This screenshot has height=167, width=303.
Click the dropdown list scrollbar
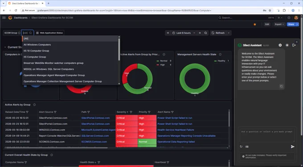click(x=119, y=49)
